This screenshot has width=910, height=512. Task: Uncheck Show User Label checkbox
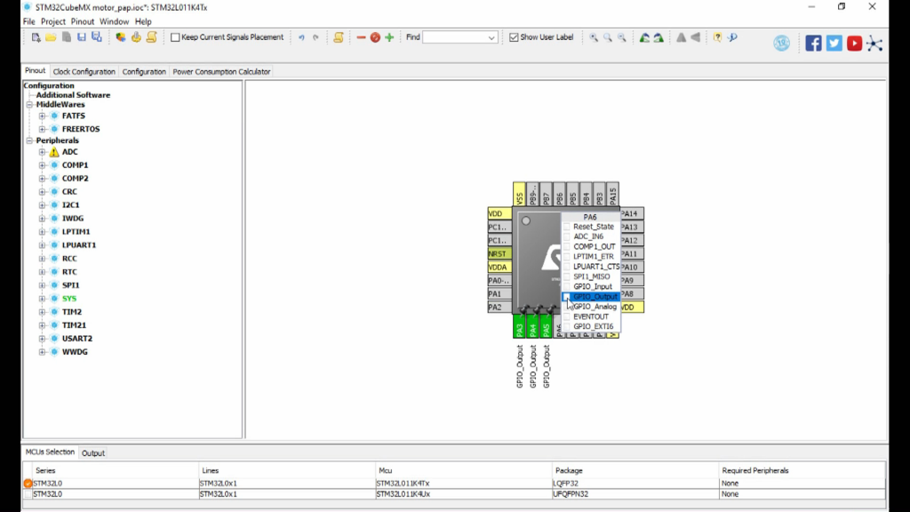(514, 37)
